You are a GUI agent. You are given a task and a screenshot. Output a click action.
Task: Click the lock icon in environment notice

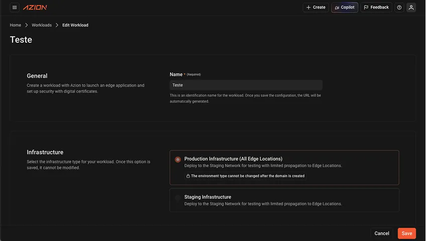[188, 176]
